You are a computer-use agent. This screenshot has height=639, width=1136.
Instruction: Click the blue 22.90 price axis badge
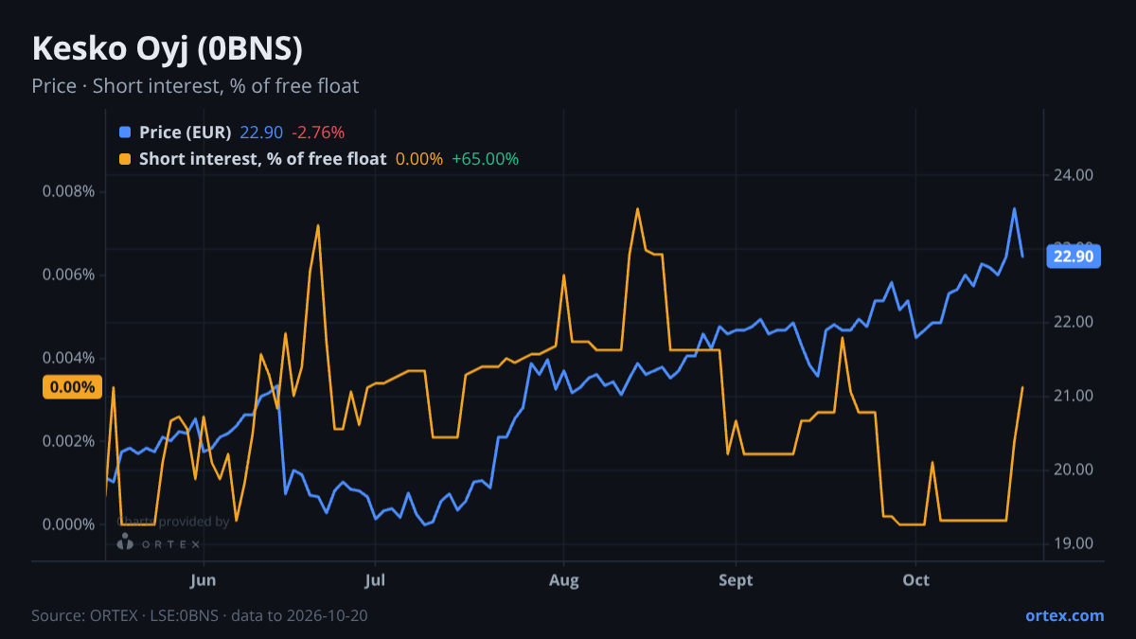[1073, 257]
